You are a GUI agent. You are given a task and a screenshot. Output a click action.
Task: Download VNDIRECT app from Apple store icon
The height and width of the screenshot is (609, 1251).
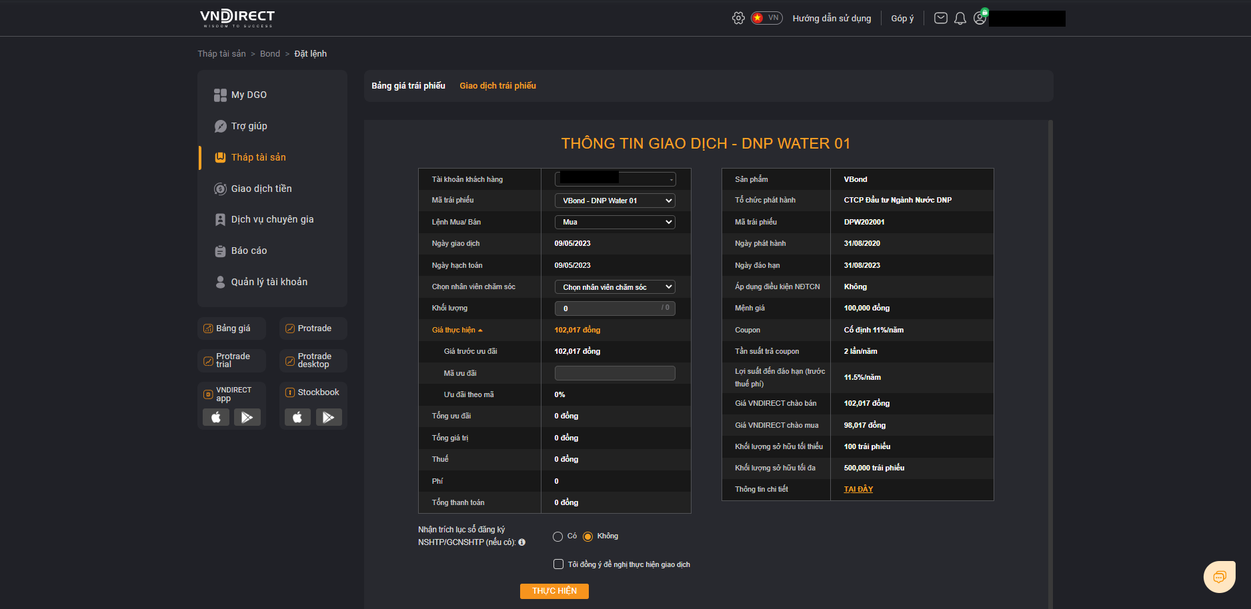pos(216,417)
